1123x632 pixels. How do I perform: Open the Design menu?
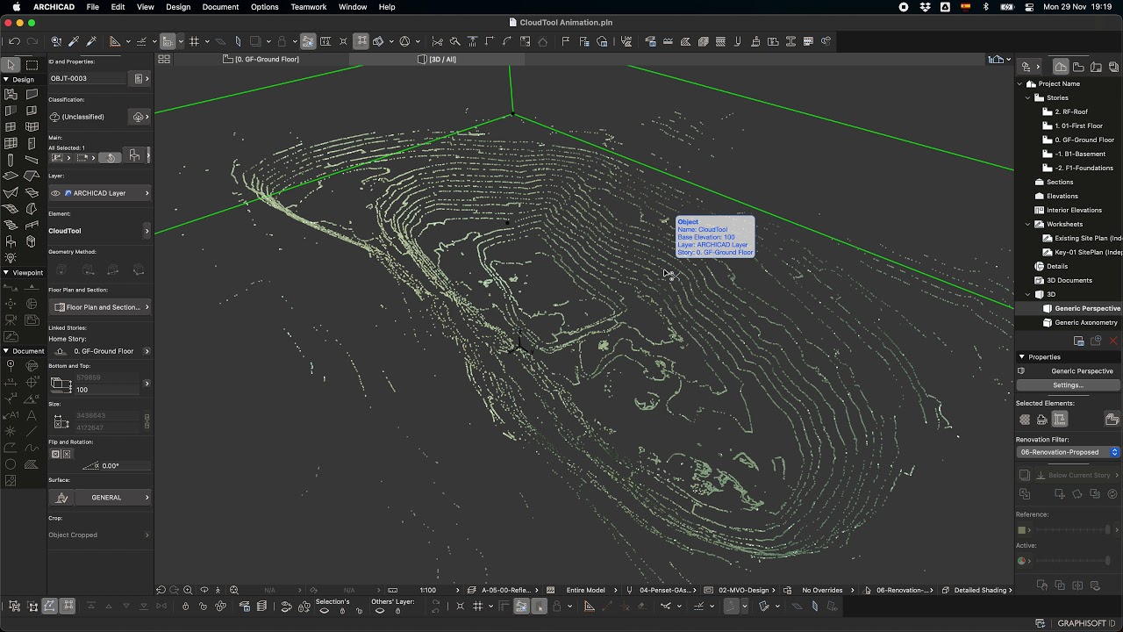(178, 7)
